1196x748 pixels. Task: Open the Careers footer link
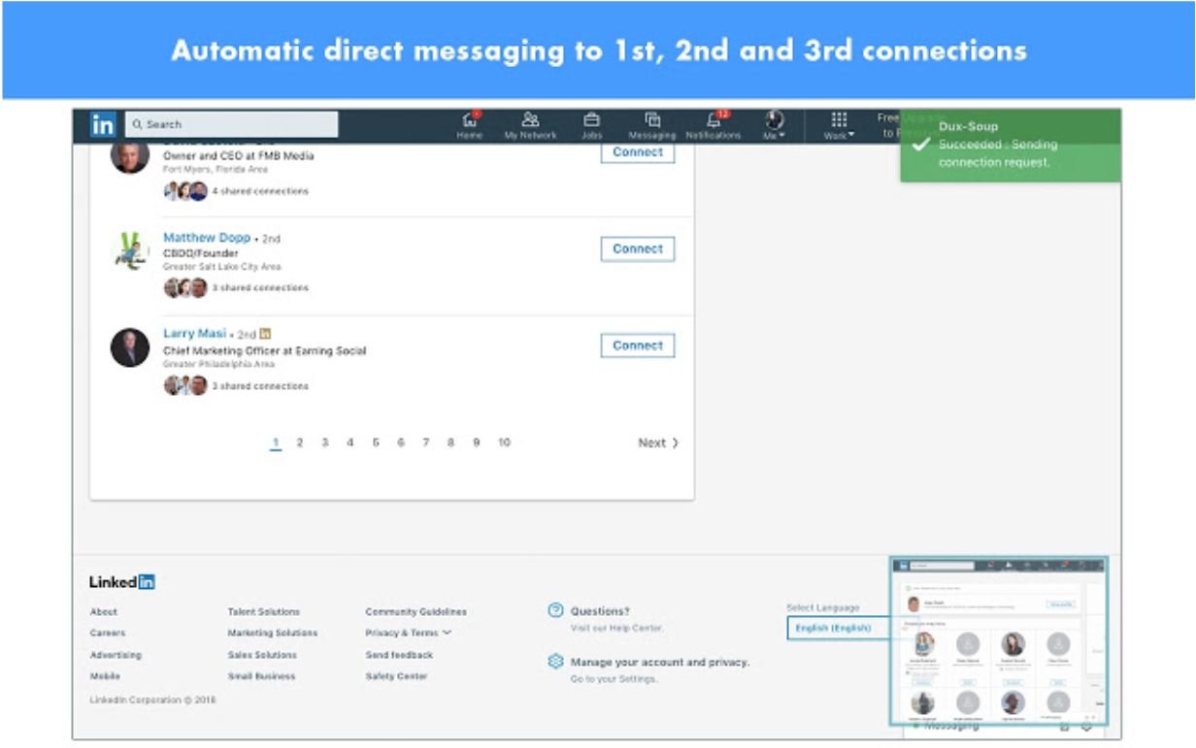(108, 633)
